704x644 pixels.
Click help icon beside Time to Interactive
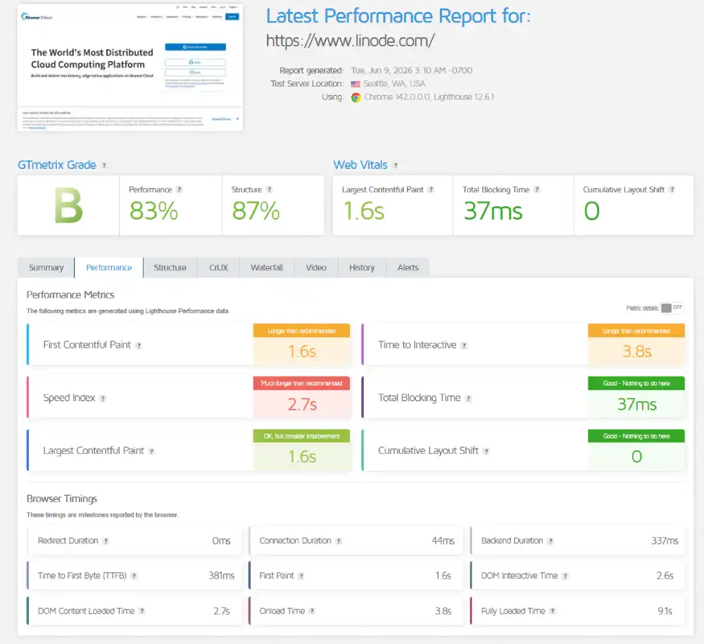pos(464,346)
